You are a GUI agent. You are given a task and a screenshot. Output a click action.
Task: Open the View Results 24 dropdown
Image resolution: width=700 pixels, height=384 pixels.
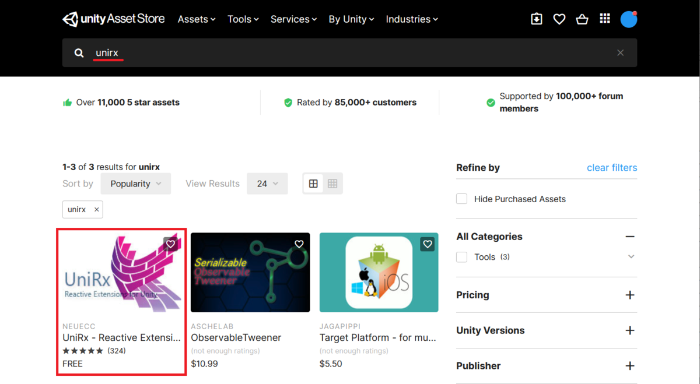click(x=267, y=184)
